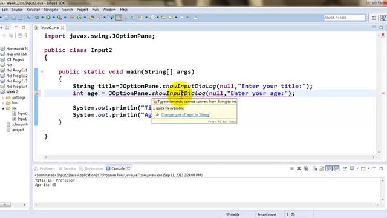Click the Display Selected Console icon

[352, 168]
